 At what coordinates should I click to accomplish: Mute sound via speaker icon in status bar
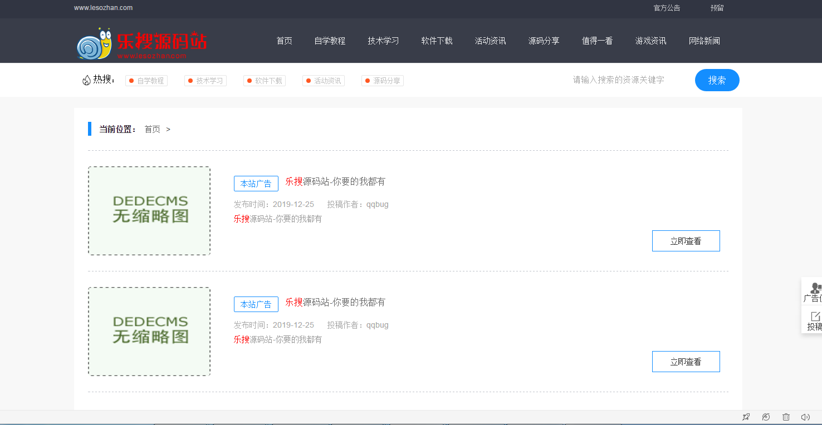pos(805,417)
